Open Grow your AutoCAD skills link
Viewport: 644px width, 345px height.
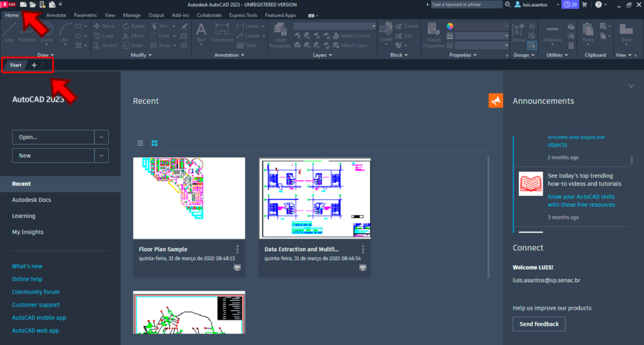(581, 200)
